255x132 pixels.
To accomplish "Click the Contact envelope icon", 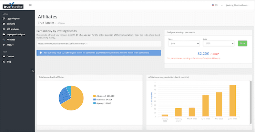I will [x=4, y=57].
